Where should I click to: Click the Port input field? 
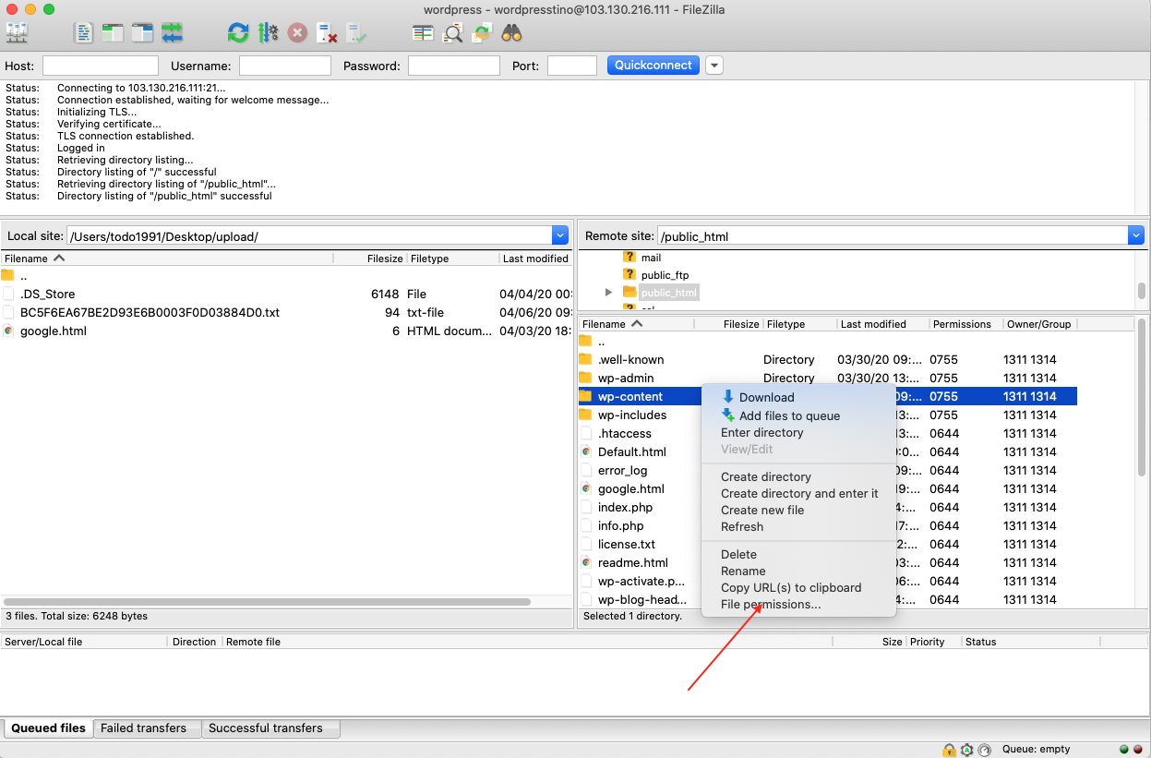(572, 66)
